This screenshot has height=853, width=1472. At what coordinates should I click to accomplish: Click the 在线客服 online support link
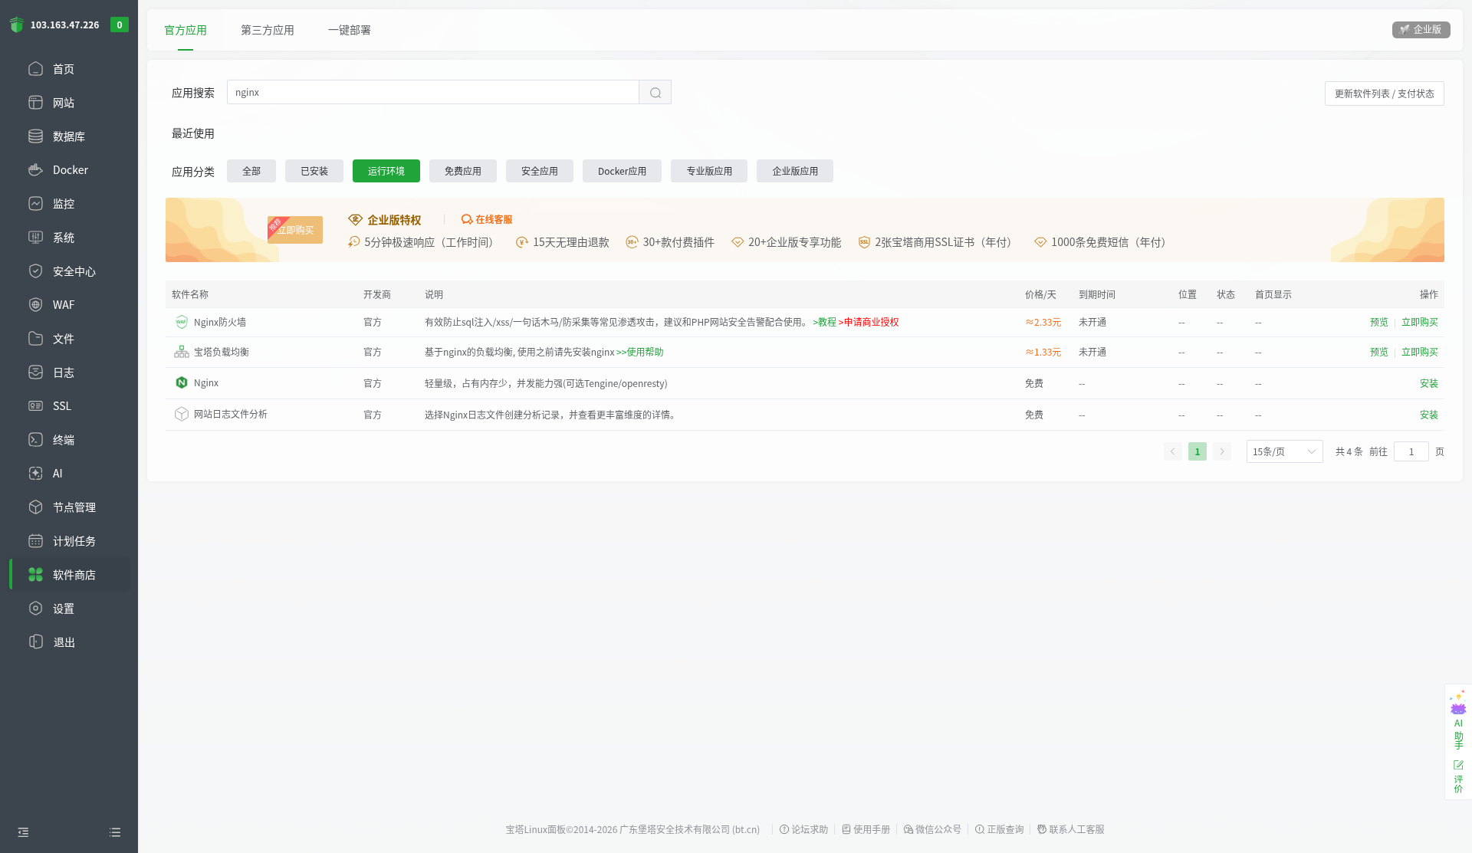pyautogui.click(x=488, y=220)
